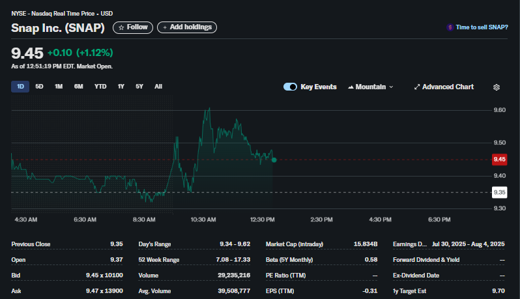Click the purple dollar icon beside Time to sell SNAP

coord(450,27)
